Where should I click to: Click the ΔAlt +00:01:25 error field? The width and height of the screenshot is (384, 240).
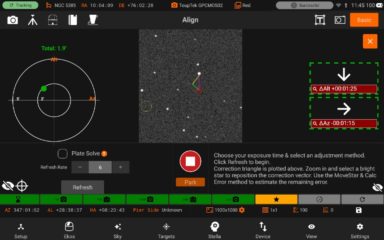click(344, 89)
